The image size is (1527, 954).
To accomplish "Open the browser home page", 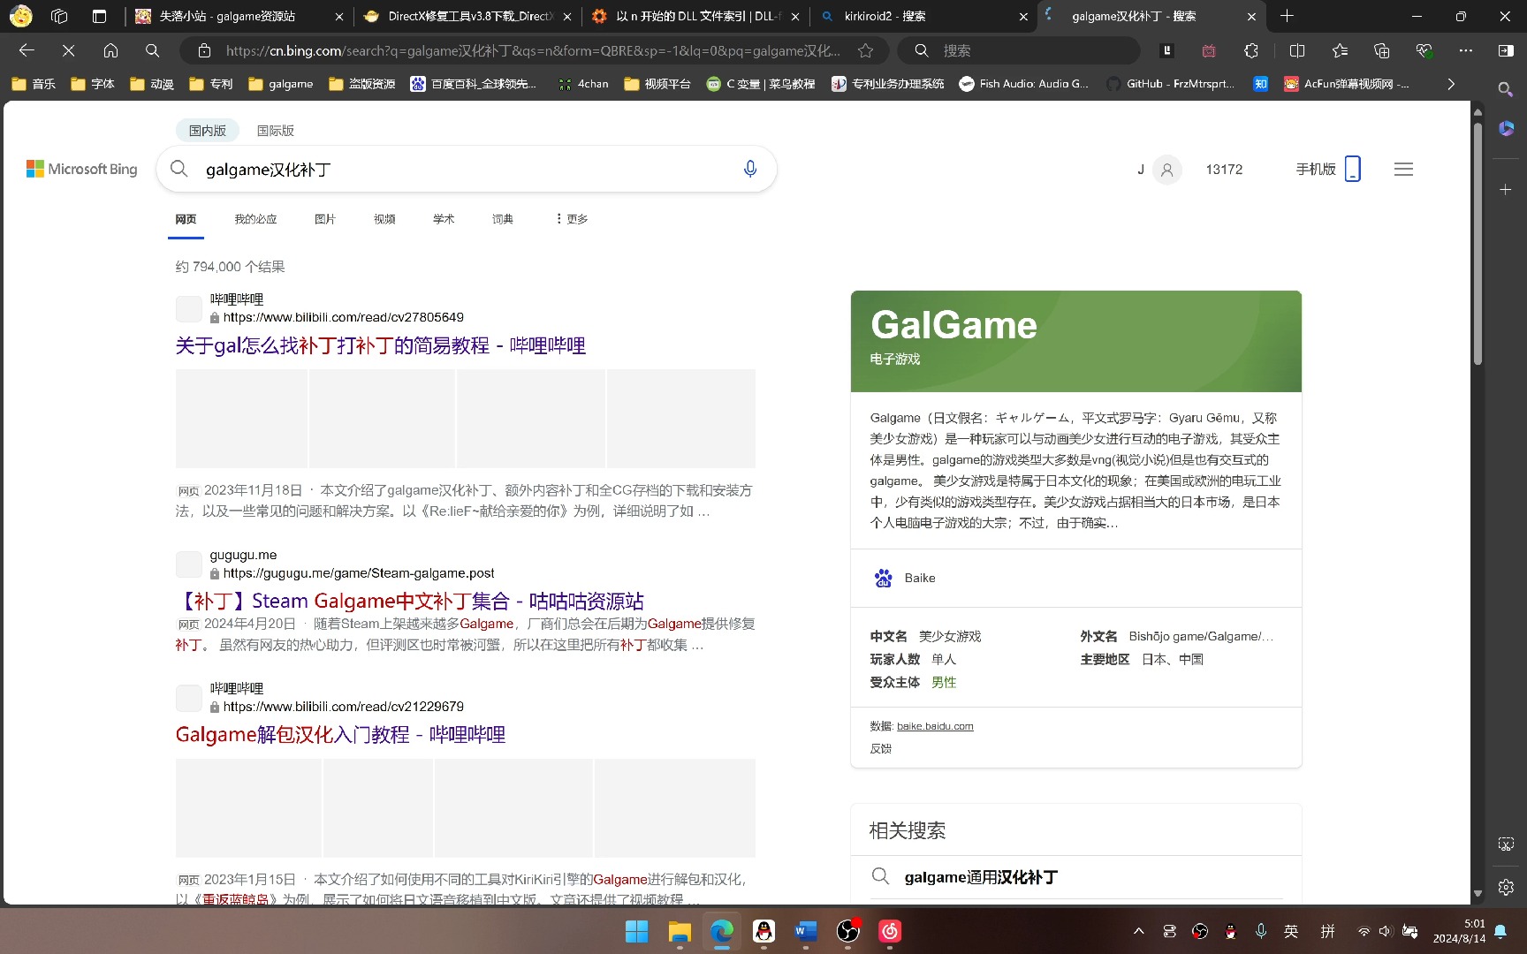I will point(110,50).
